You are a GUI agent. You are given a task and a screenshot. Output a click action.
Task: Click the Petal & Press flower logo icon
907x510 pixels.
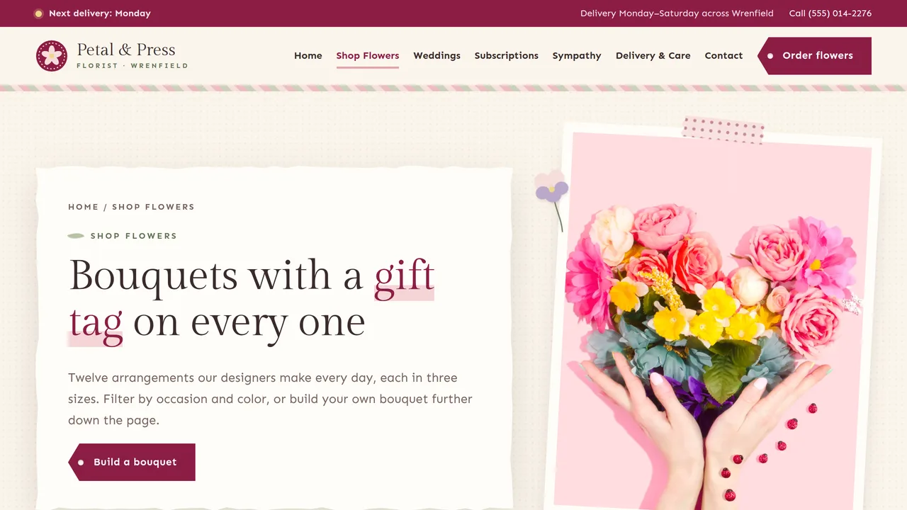tap(52, 56)
